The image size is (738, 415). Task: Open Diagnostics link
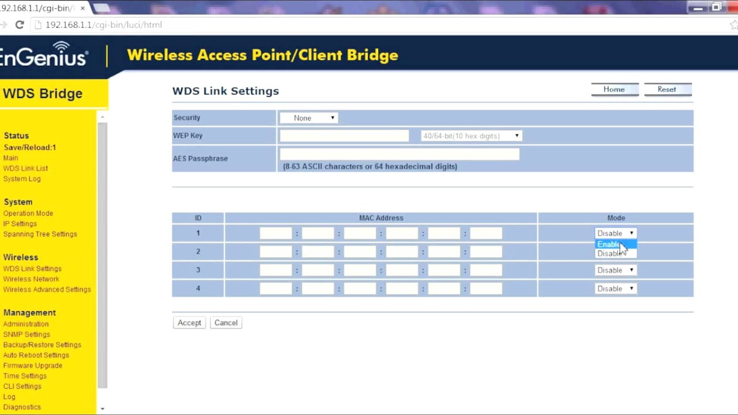[22, 407]
